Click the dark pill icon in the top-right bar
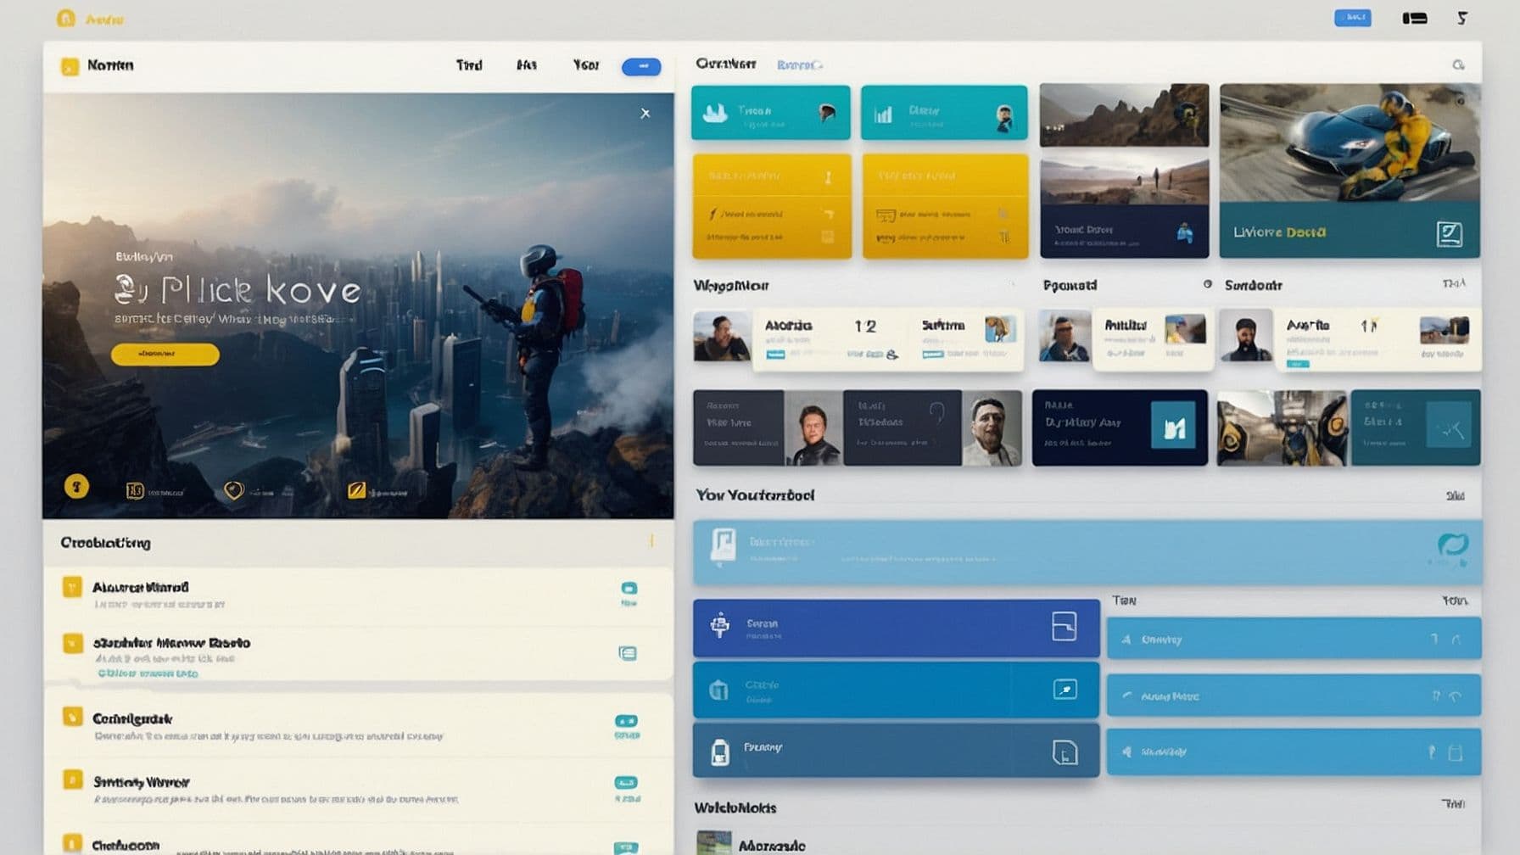The image size is (1520, 855). click(1414, 18)
